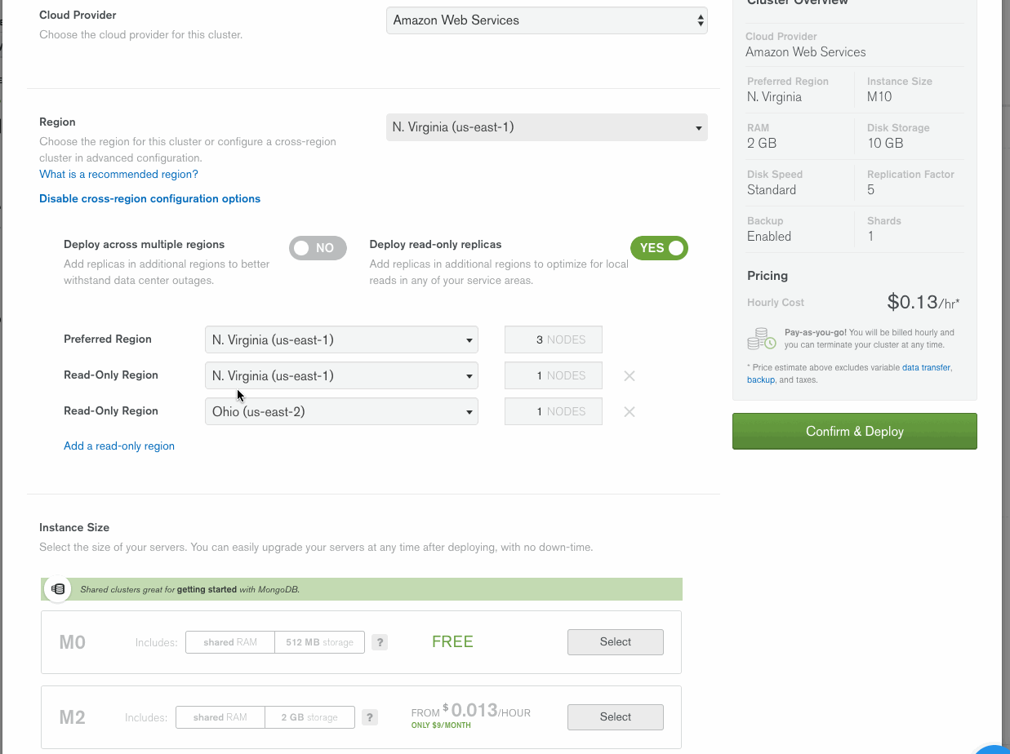Open What is a recommended region link
Screen dimensions: 1010x754
pyautogui.click(x=118, y=174)
